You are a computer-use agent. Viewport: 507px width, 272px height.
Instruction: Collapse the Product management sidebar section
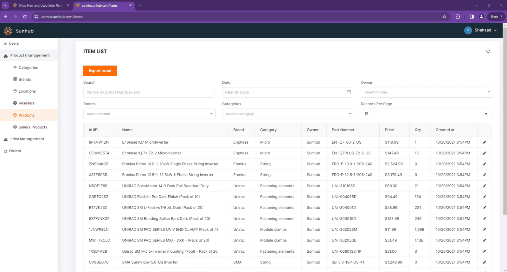pos(29,55)
